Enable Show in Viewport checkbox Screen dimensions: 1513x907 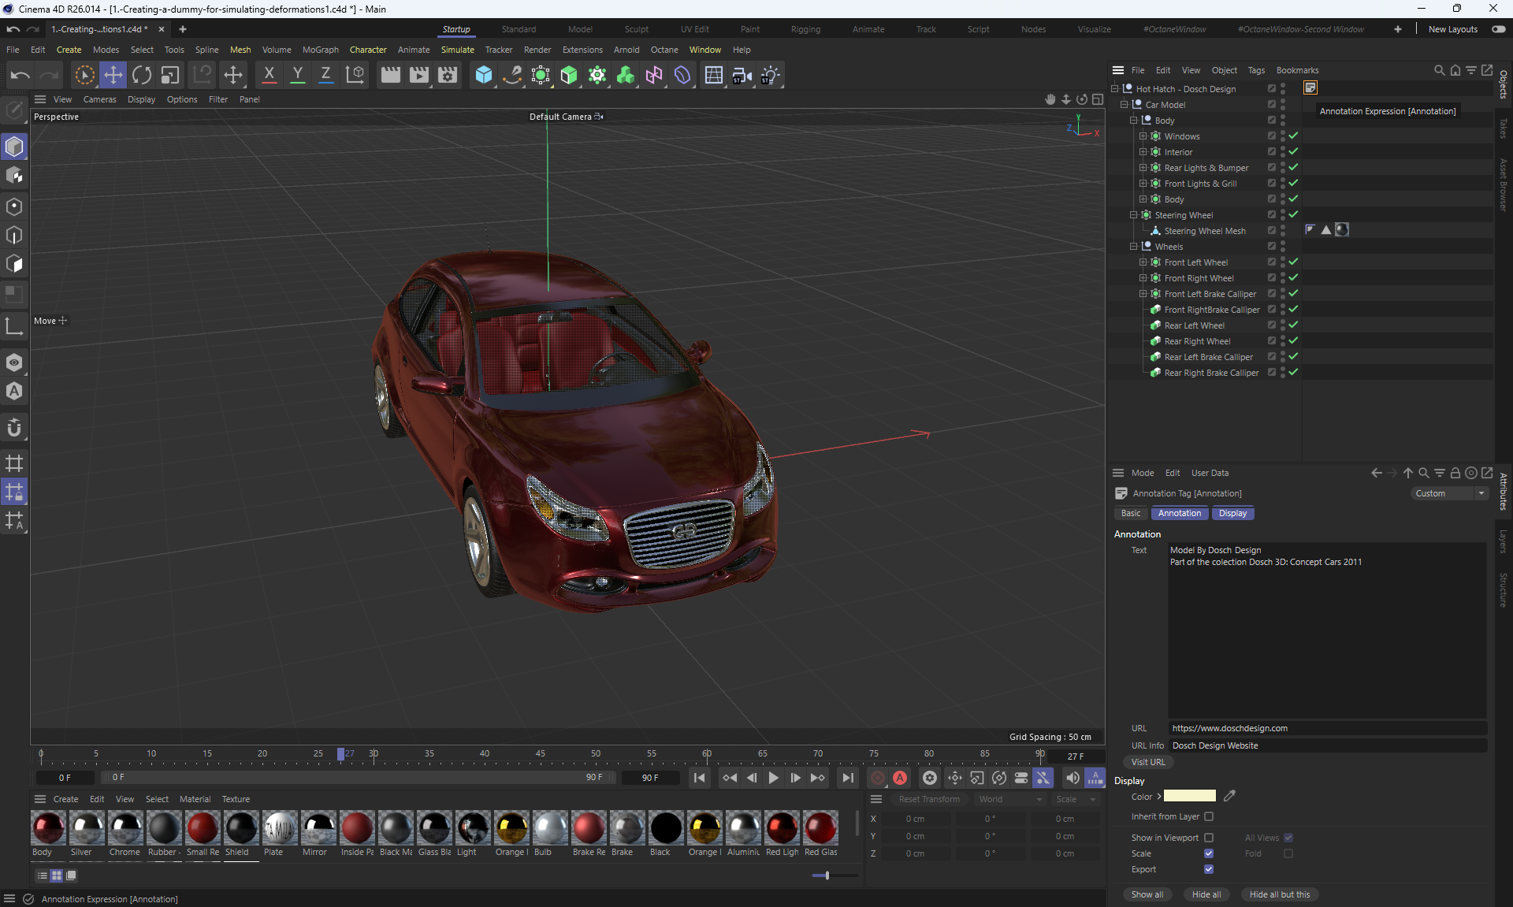coord(1209,838)
